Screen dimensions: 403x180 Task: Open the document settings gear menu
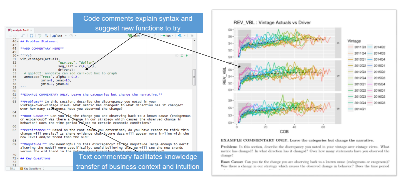click(x=72, y=36)
